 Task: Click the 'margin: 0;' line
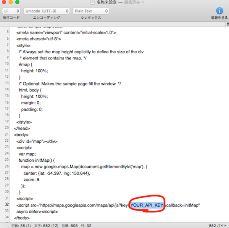tap(31, 103)
